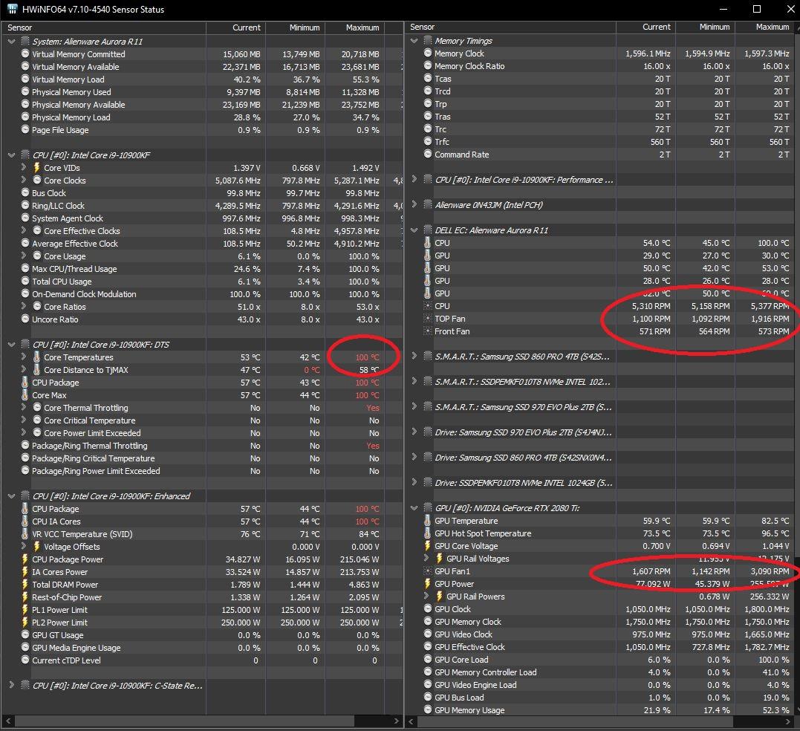Click the left panel Sensor column header
The height and width of the screenshot is (731, 800).
(104, 27)
